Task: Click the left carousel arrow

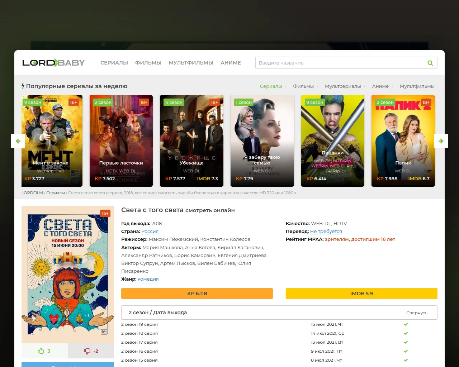Action: click(18, 141)
